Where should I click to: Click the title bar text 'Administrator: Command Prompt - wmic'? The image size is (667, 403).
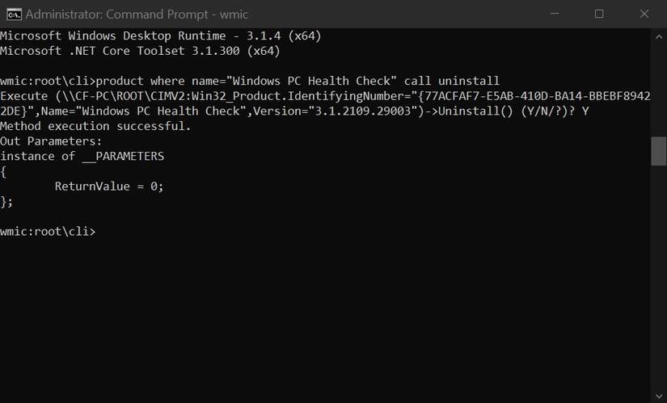click(x=137, y=15)
